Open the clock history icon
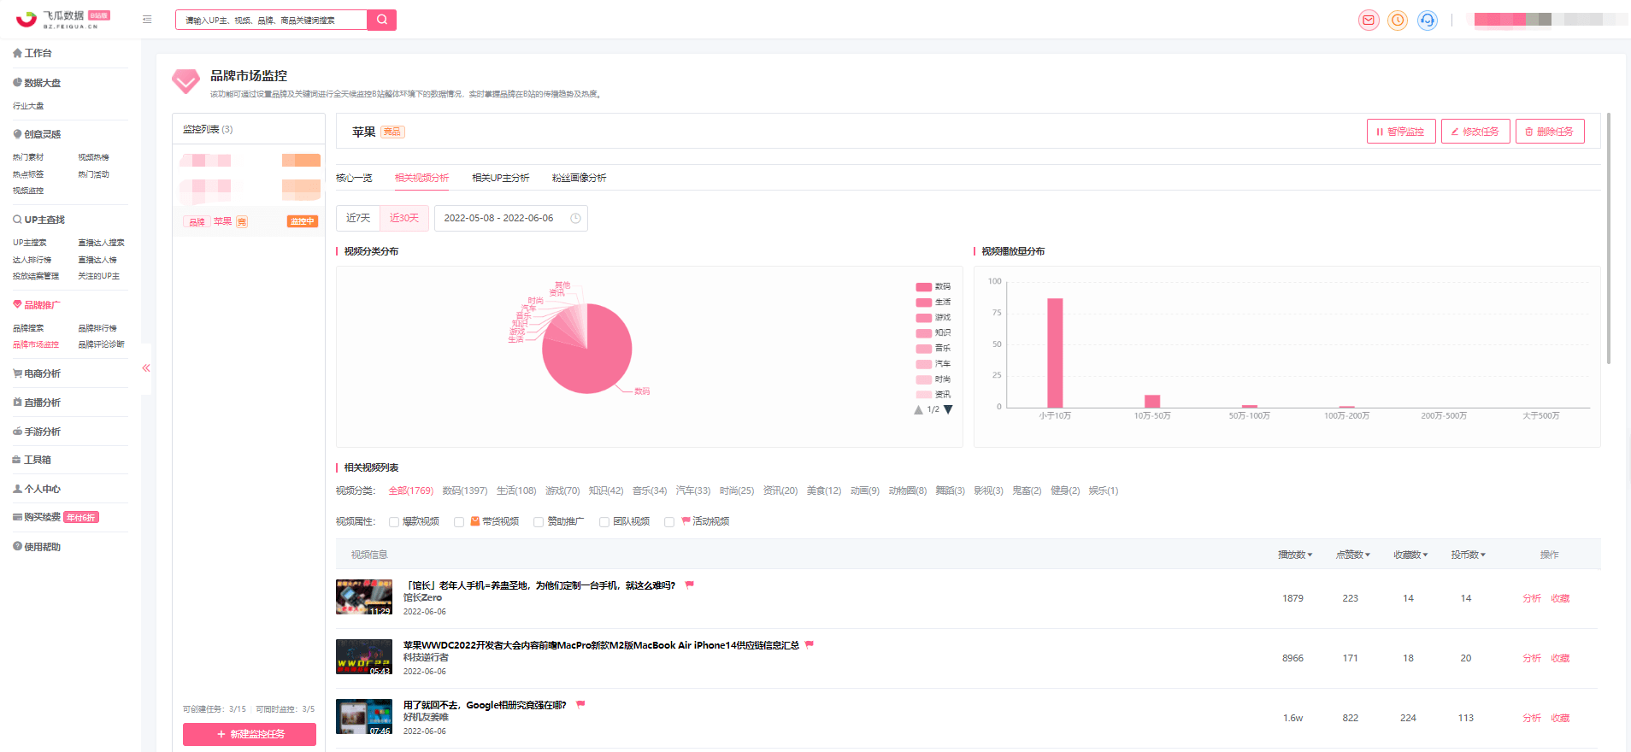1631x752 pixels. tap(1398, 20)
